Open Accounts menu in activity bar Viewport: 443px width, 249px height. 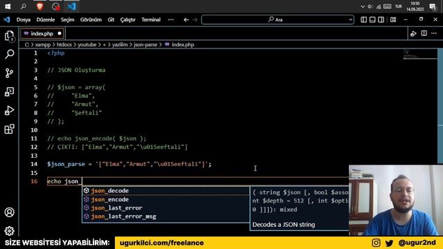click(x=9, y=212)
